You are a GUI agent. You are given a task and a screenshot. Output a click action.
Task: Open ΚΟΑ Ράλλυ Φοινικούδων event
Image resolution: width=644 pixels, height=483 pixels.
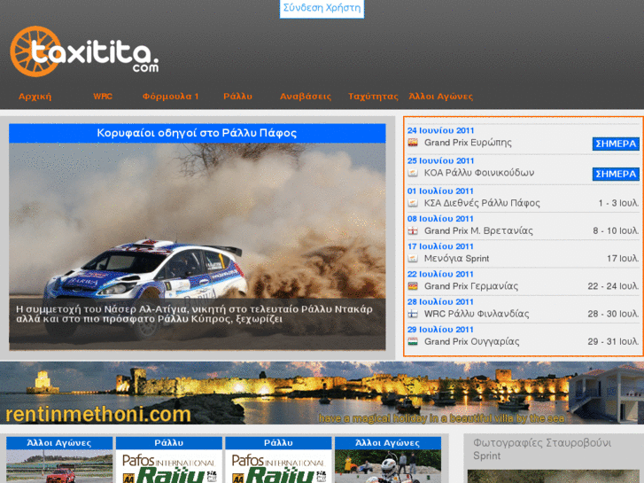tap(479, 173)
